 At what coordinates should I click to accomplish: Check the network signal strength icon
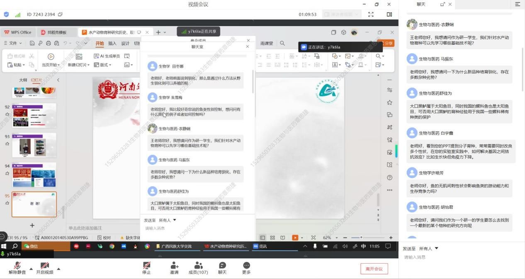pyautogui.click(x=17, y=15)
